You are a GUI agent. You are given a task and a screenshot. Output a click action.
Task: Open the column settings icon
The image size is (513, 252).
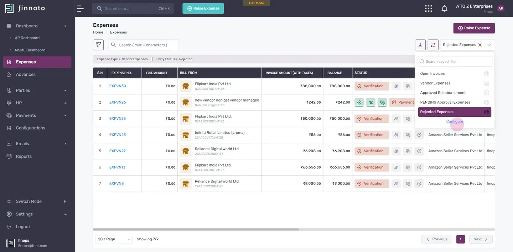coord(433,45)
